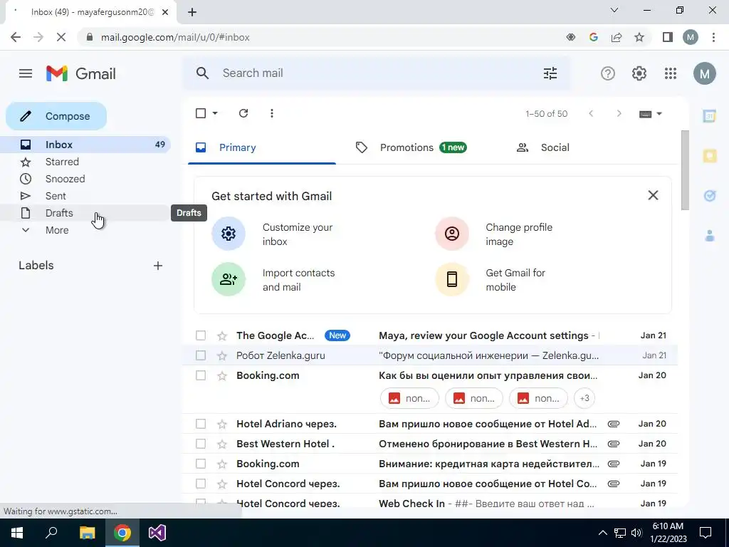
Task: Open the Chrome tab search chevron
Action: [614, 10]
